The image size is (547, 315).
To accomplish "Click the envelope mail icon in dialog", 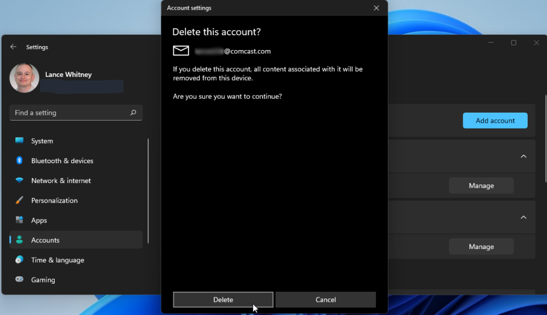I will point(181,51).
